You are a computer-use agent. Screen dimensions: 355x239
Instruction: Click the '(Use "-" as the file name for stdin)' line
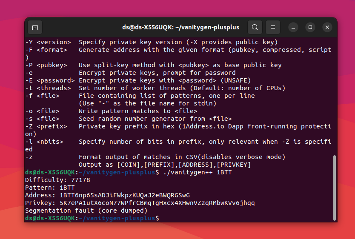pos(147,104)
